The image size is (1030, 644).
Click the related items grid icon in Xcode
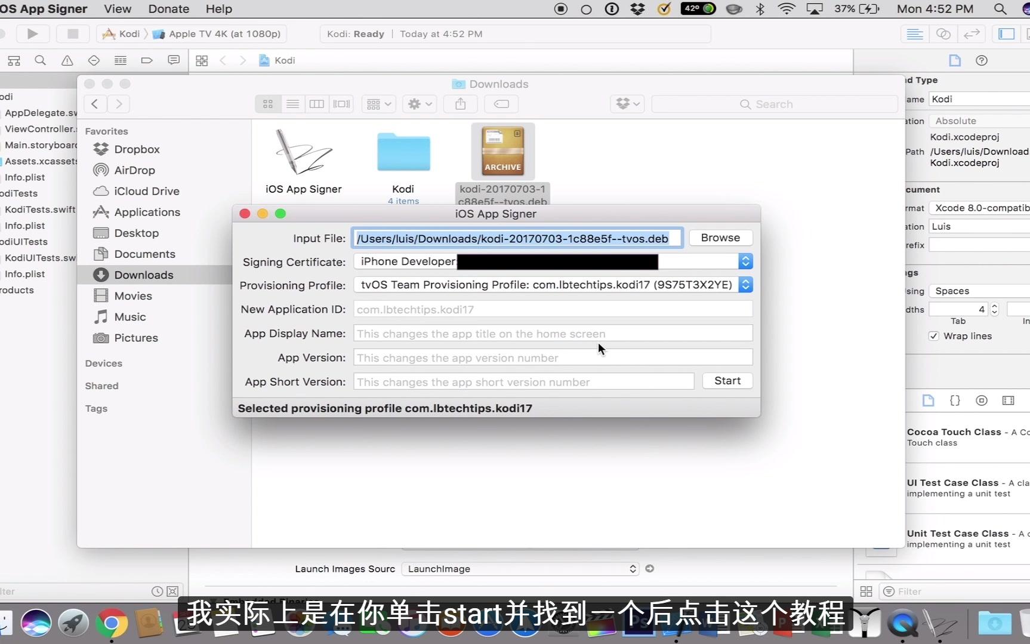pos(202,60)
